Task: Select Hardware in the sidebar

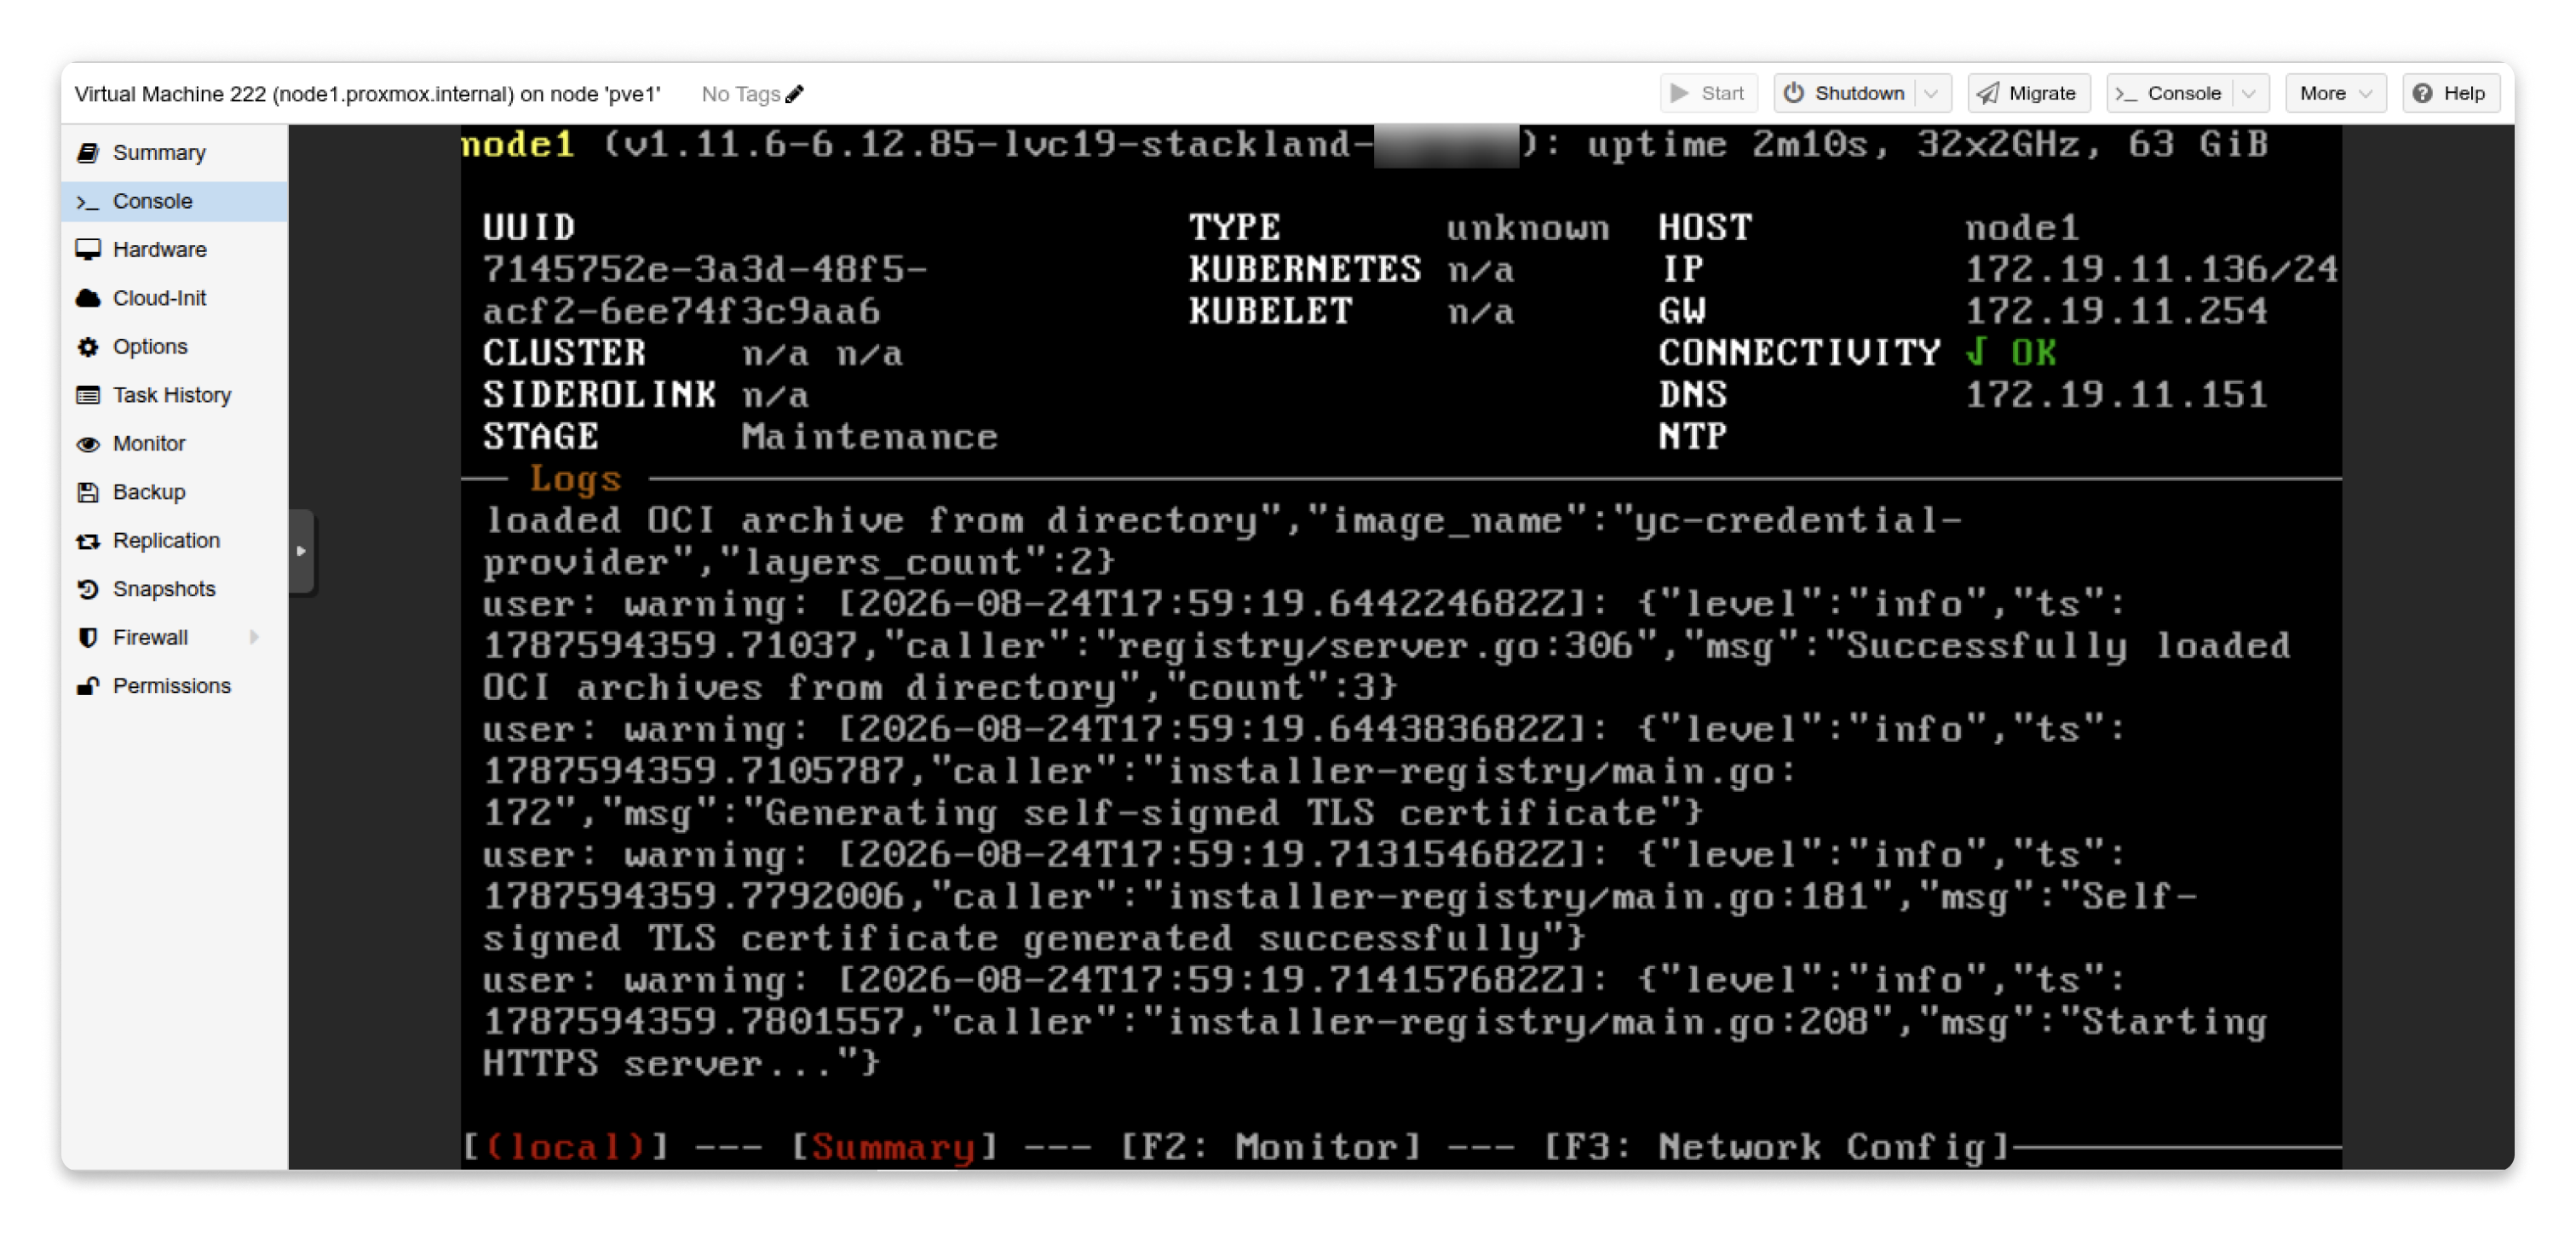Action: pos(174,250)
